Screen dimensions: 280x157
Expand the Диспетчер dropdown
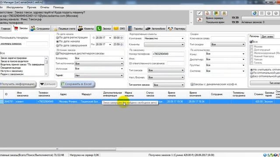243,59
